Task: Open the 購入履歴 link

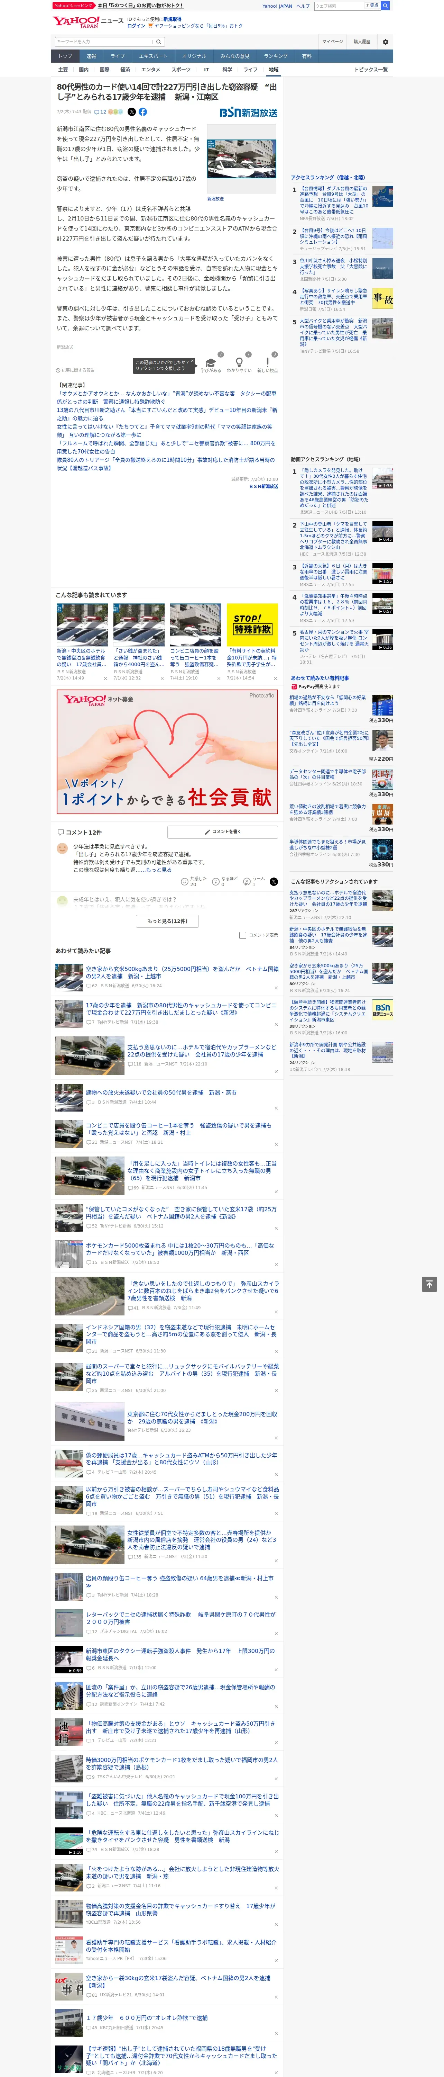Action: tap(362, 41)
